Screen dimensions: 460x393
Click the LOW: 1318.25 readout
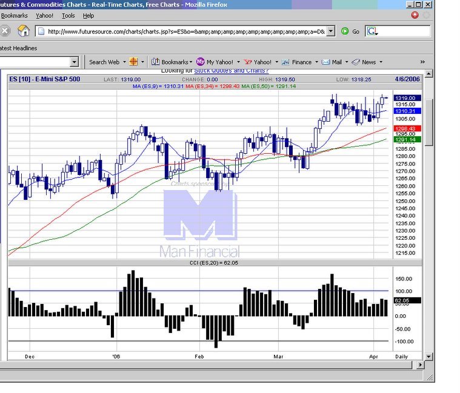click(354, 79)
